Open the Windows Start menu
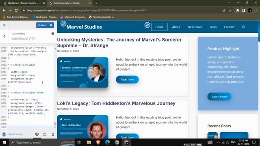The height and width of the screenshot is (146, 260). pos(4,142)
